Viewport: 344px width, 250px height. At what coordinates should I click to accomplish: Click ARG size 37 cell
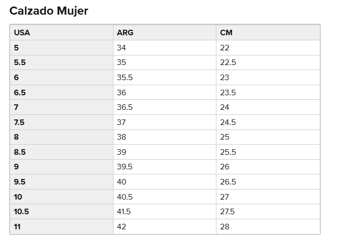pyautogui.click(x=121, y=122)
